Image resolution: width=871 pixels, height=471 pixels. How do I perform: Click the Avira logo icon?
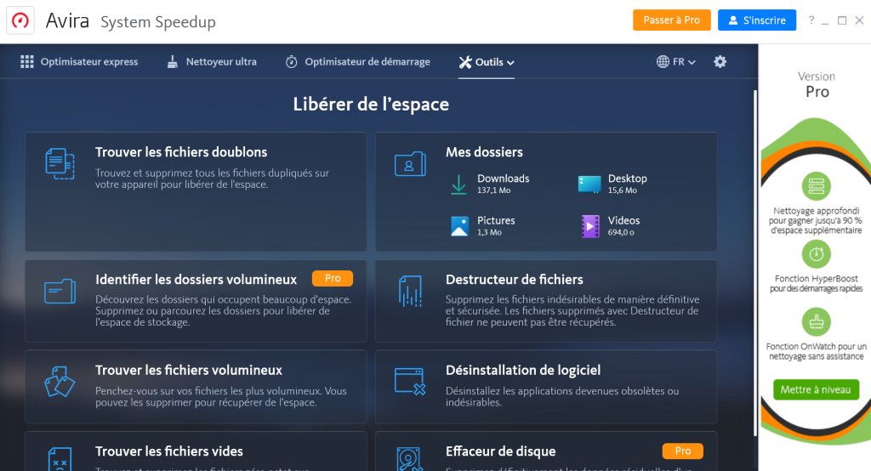click(x=20, y=21)
